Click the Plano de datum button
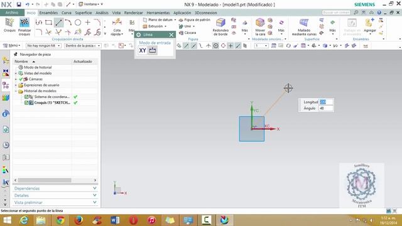 click(x=159, y=19)
